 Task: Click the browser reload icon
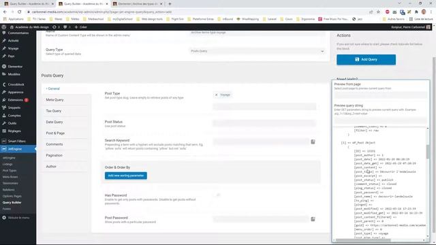pyautogui.click(x=19, y=12)
